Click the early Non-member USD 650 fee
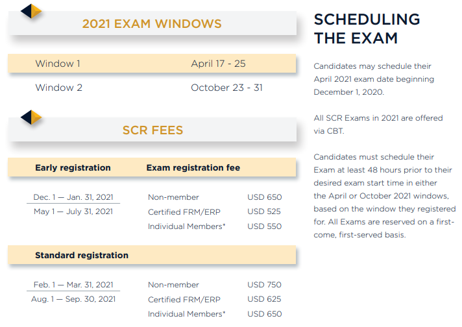The image size is (462, 327). point(265,197)
